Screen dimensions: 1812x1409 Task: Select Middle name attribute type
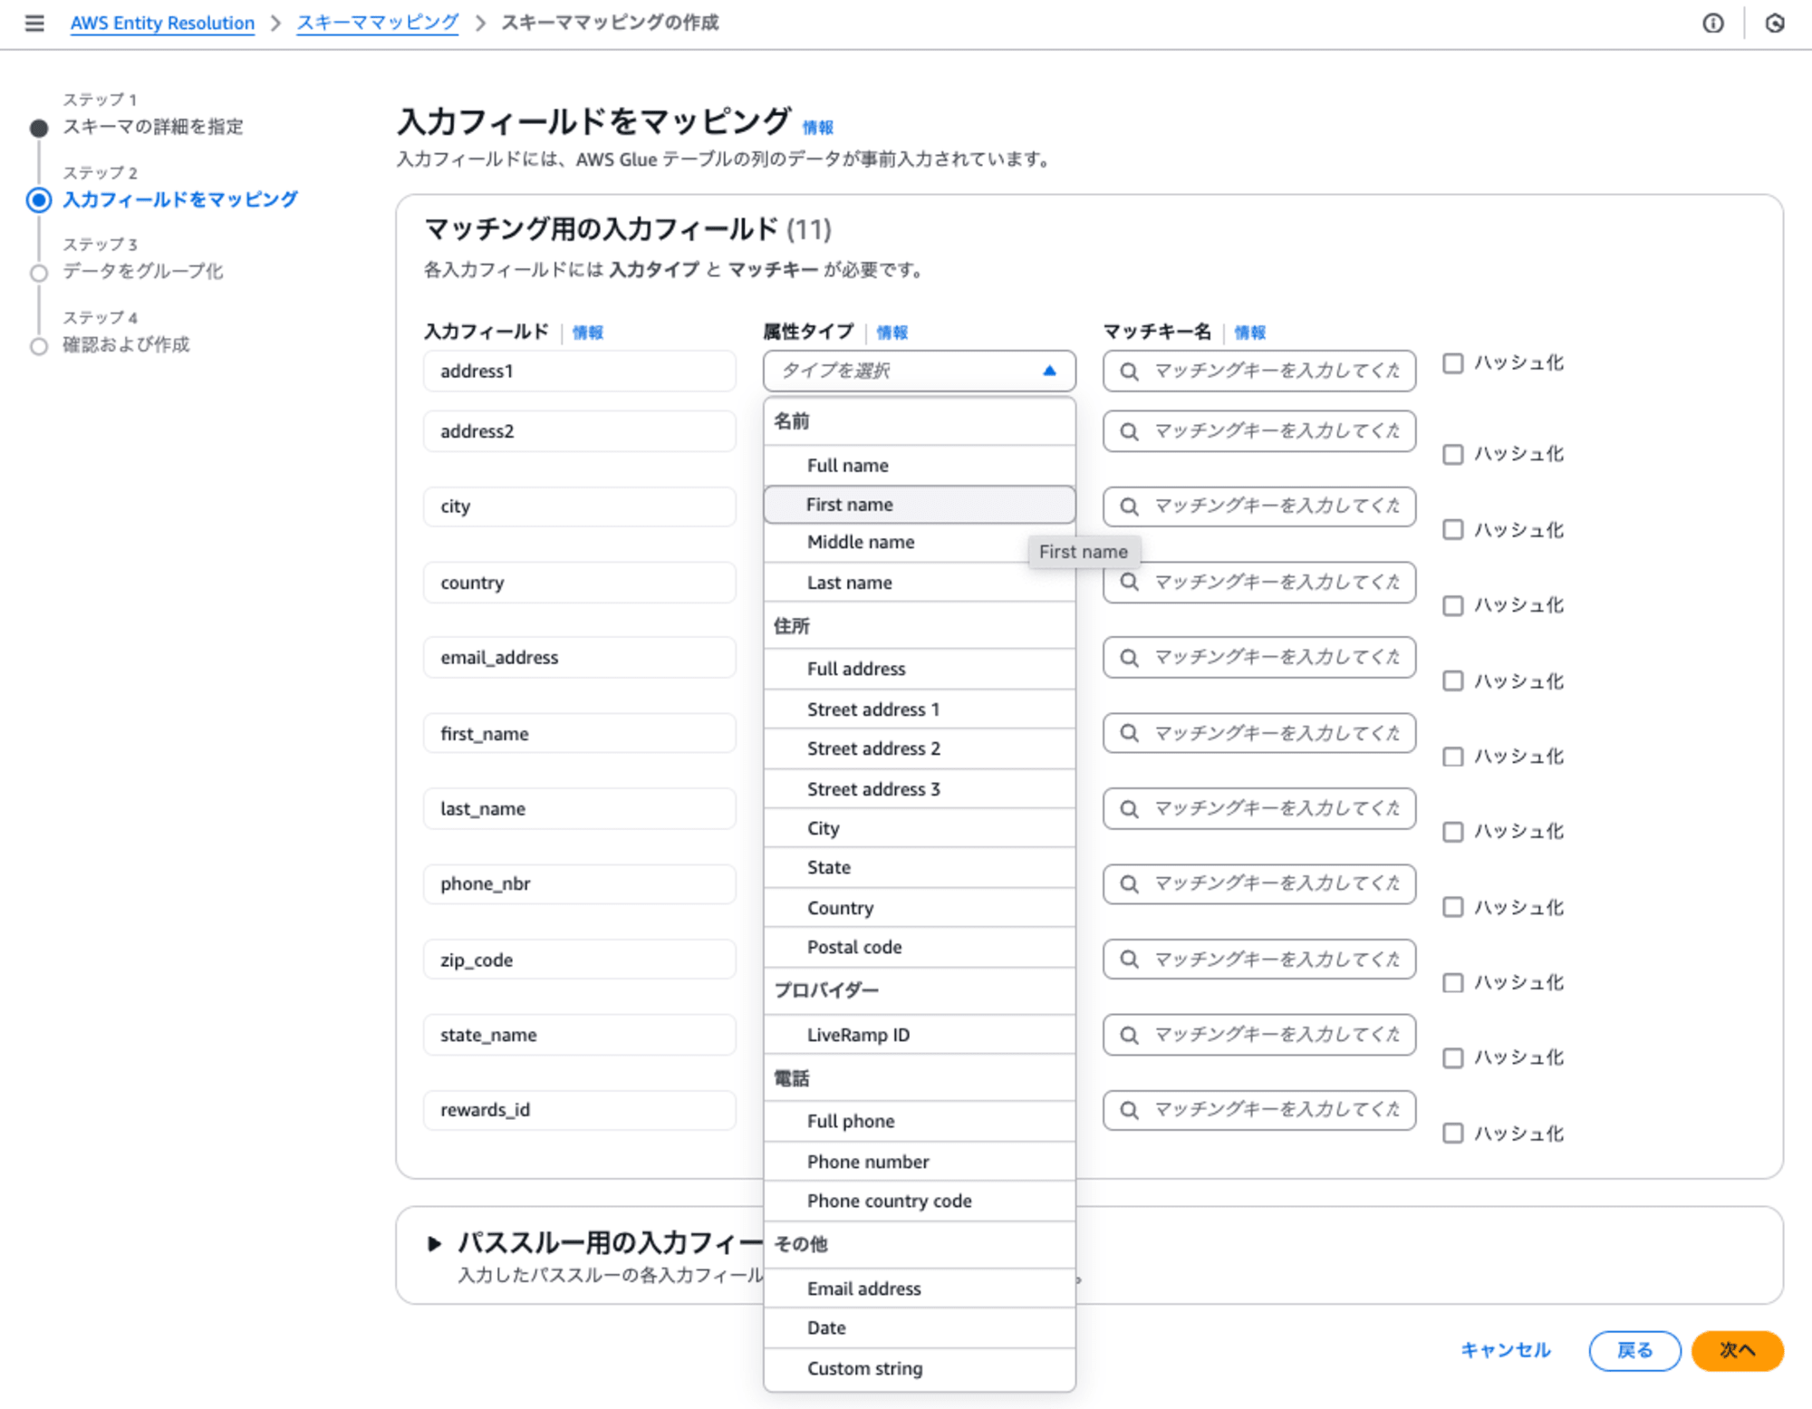tap(919, 543)
